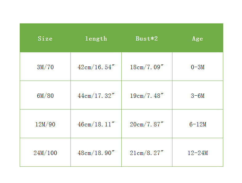Select the 6M/80 size cell

point(45,96)
